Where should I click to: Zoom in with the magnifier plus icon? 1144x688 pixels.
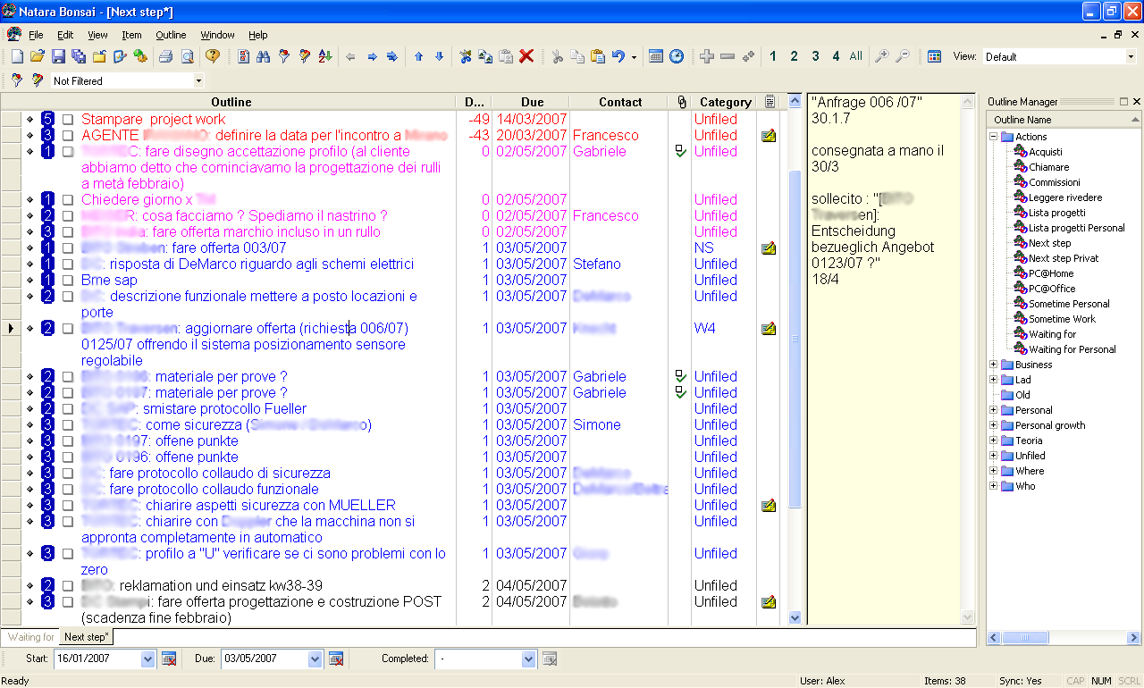pos(881,56)
